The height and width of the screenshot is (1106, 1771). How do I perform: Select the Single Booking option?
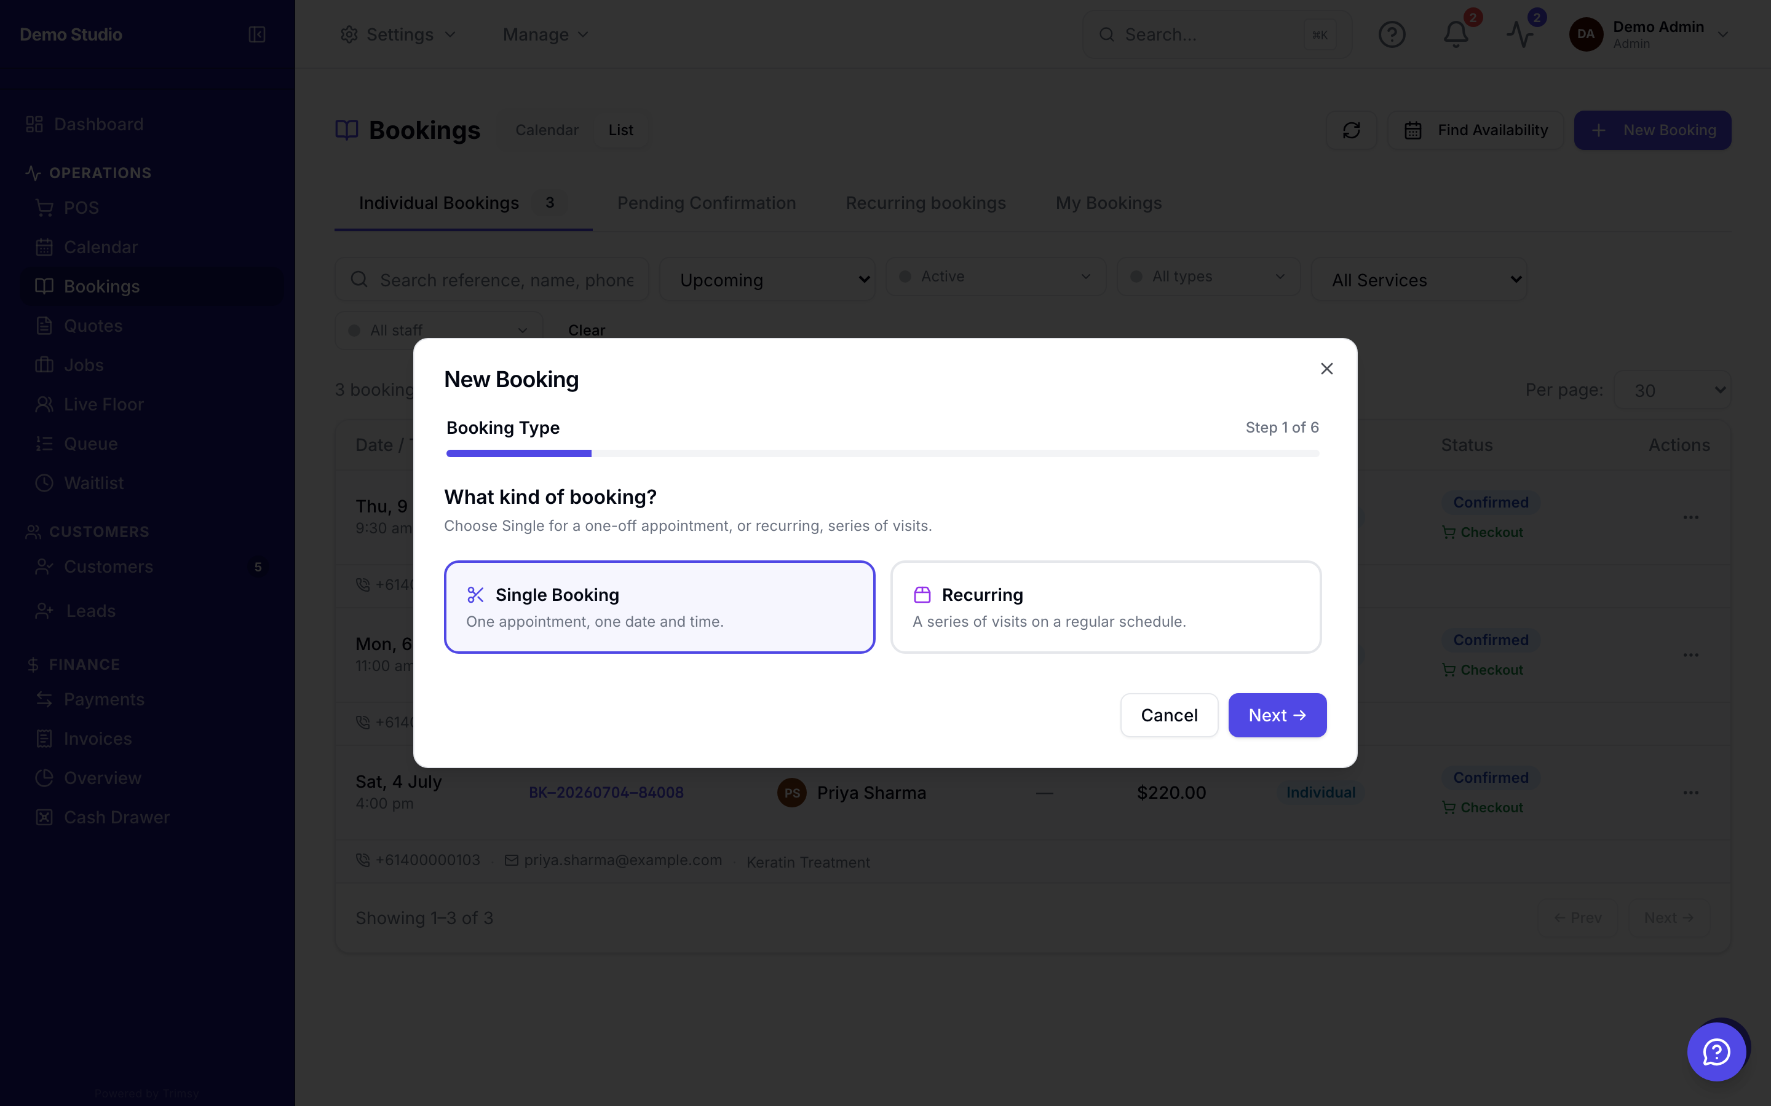point(659,607)
